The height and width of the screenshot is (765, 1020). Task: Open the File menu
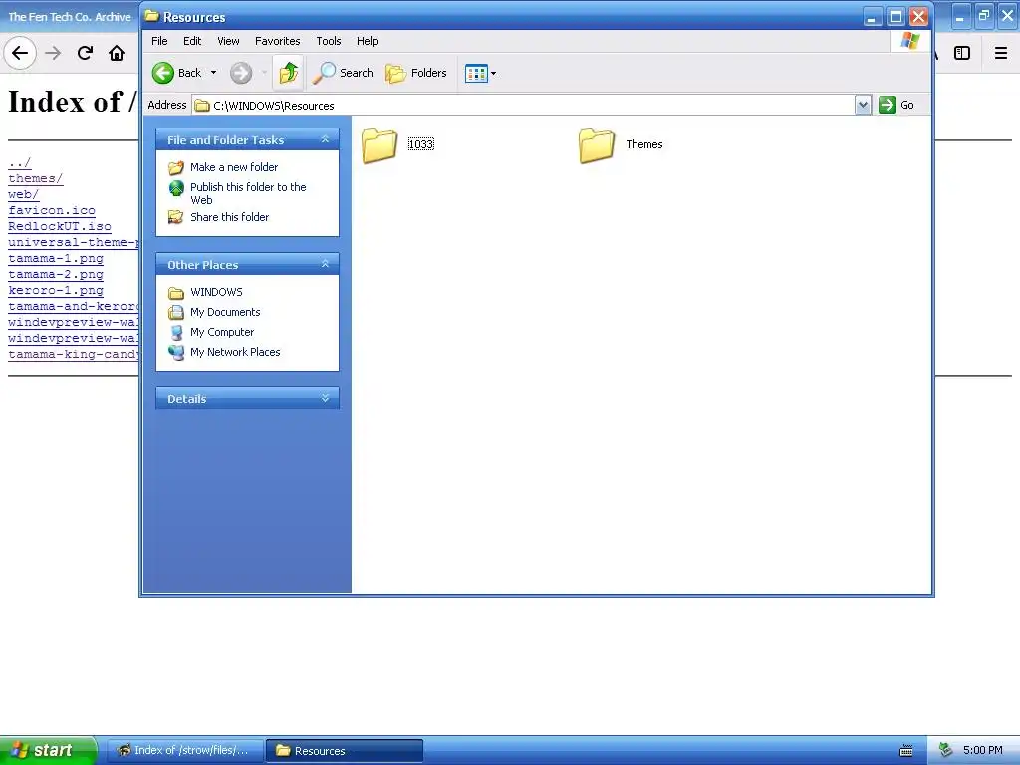159,41
